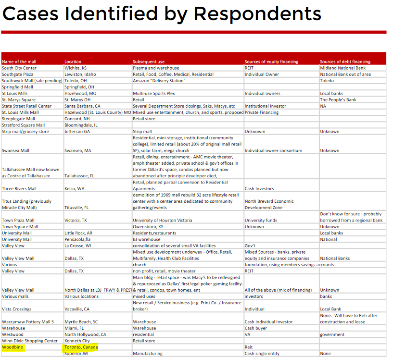Click the 'Cash single entity' equity cell

click(262, 354)
